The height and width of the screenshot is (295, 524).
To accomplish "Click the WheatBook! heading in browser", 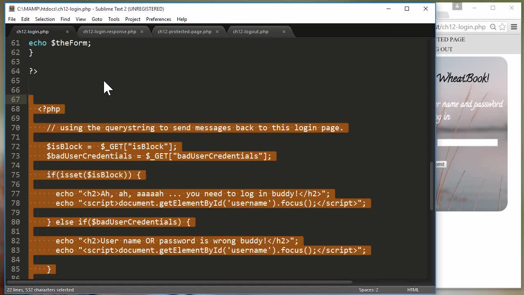I will (x=463, y=78).
